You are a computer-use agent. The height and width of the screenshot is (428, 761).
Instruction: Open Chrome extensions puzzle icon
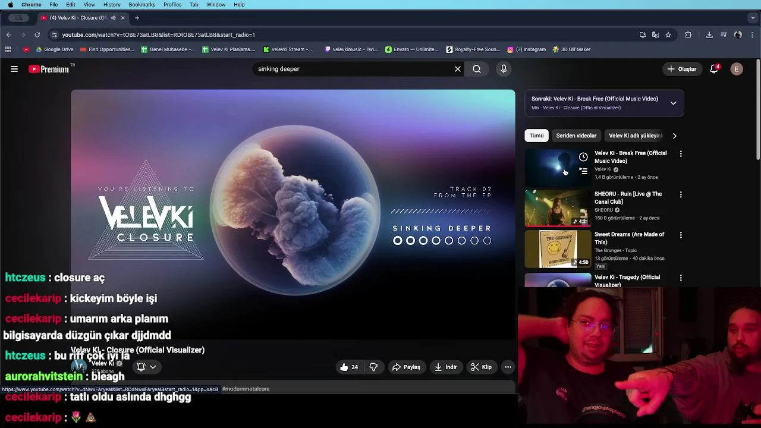click(x=688, y=34)
